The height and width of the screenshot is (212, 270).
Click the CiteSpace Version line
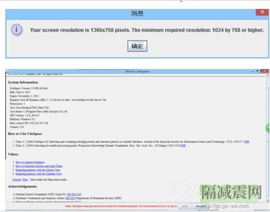click(x=29, y=88)
